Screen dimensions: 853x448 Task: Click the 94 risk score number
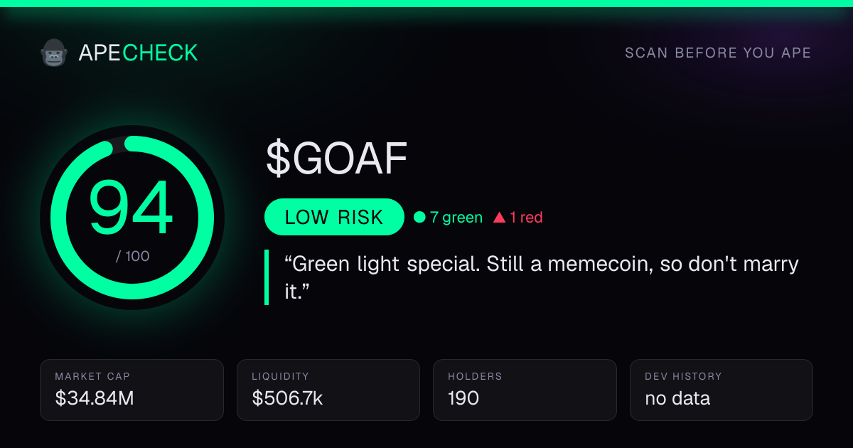[132, 209]
